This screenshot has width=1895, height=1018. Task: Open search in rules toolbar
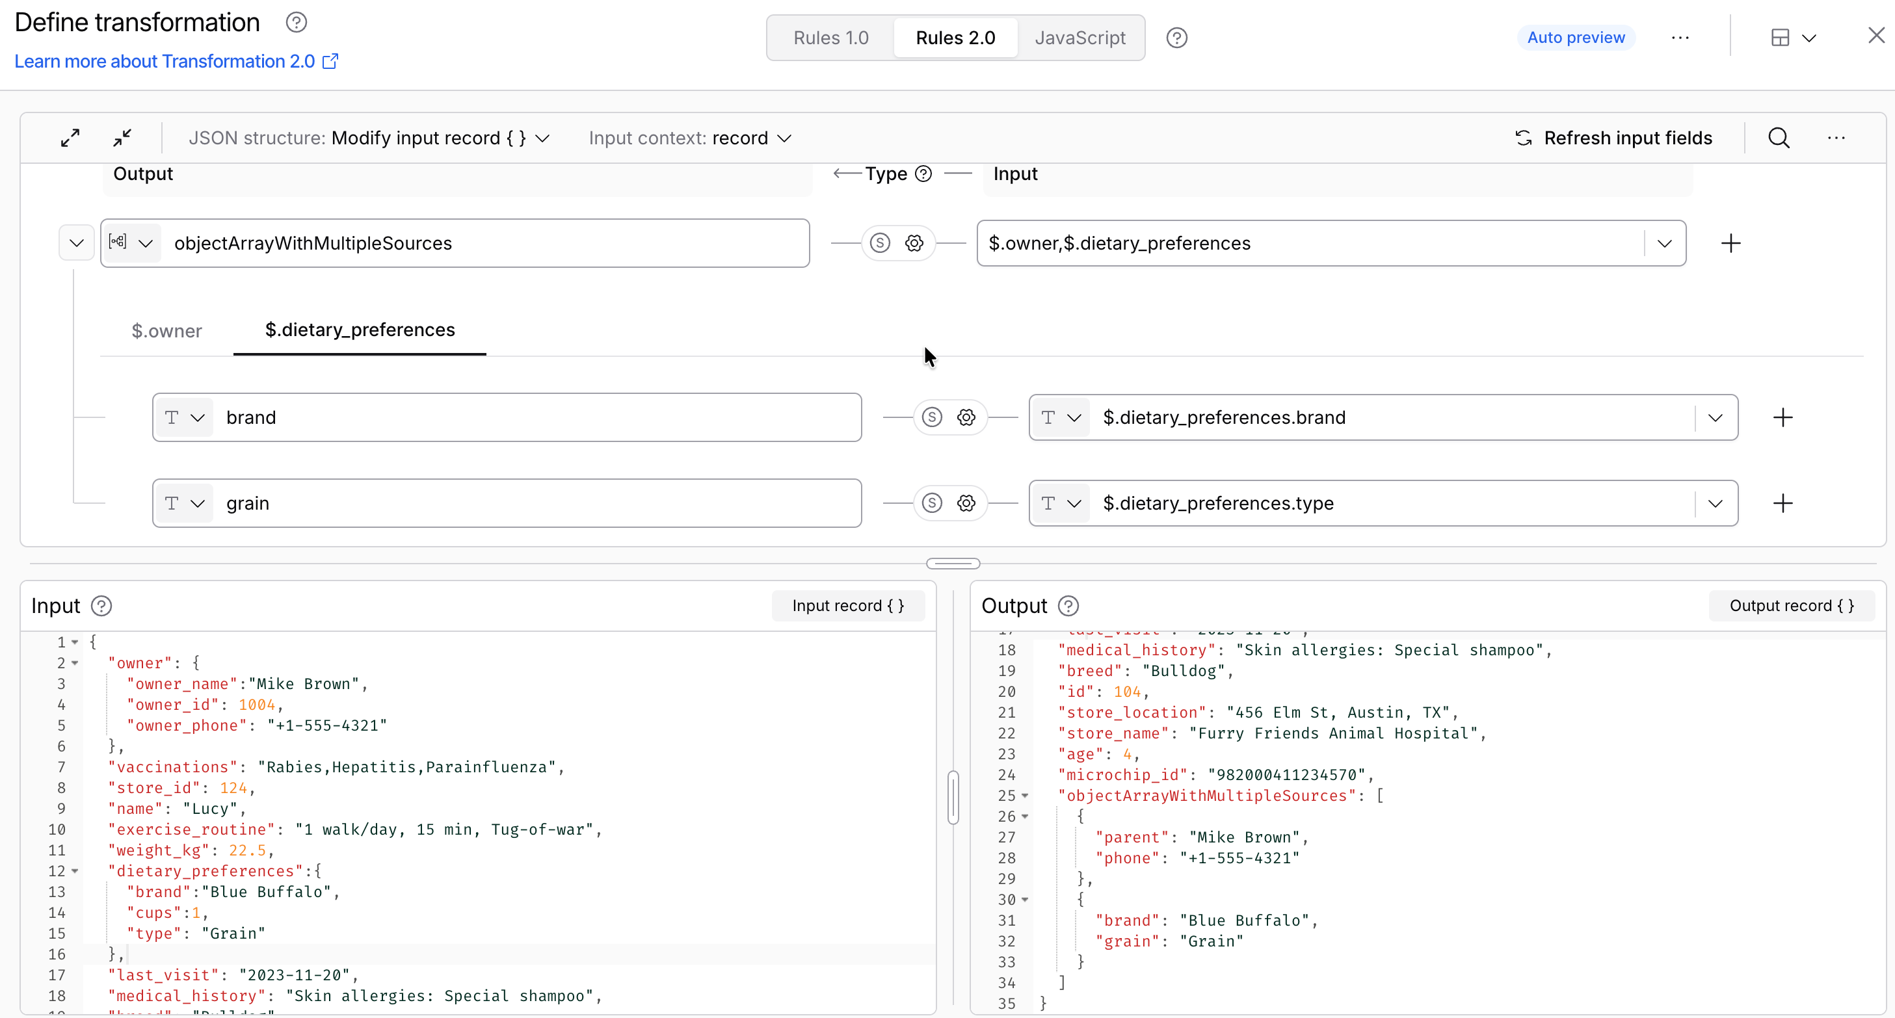click(x=1778, y=138)
